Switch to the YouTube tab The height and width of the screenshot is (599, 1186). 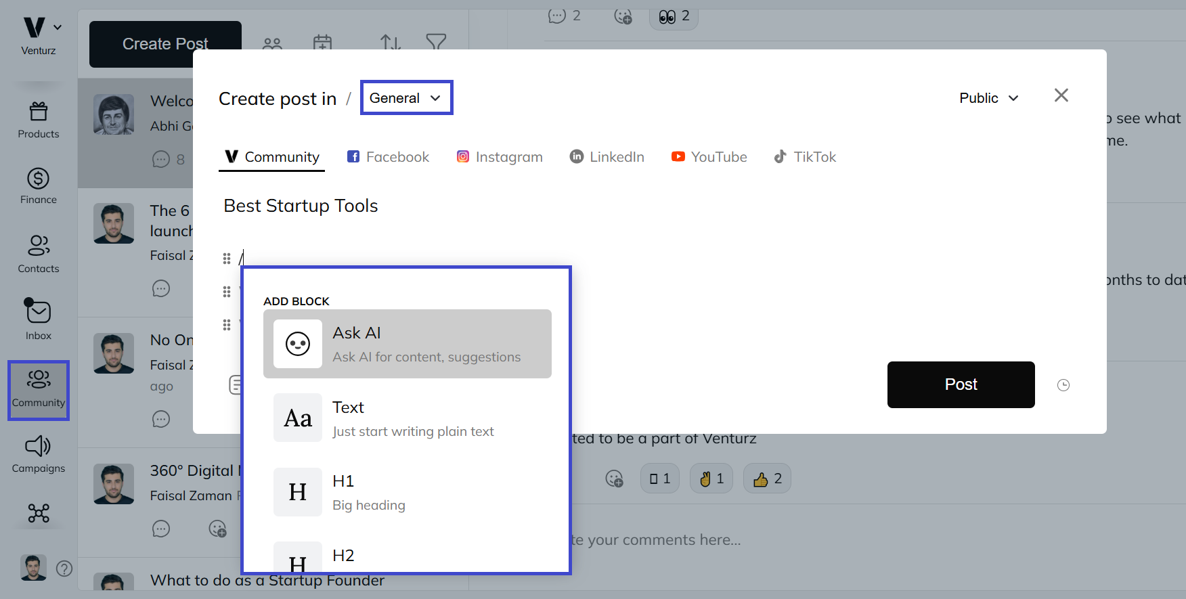click(709, 157)
